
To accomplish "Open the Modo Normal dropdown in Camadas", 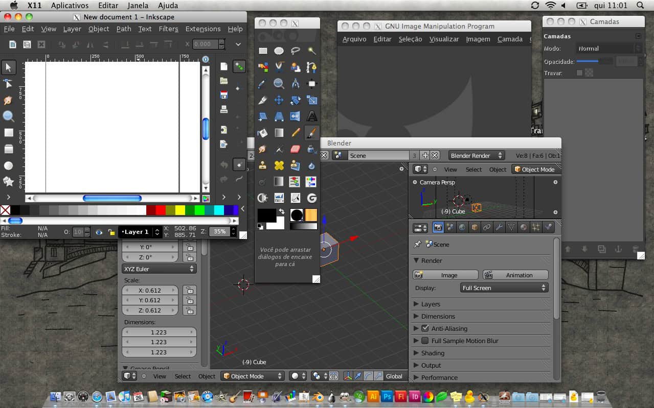I will tap(609, 49).
